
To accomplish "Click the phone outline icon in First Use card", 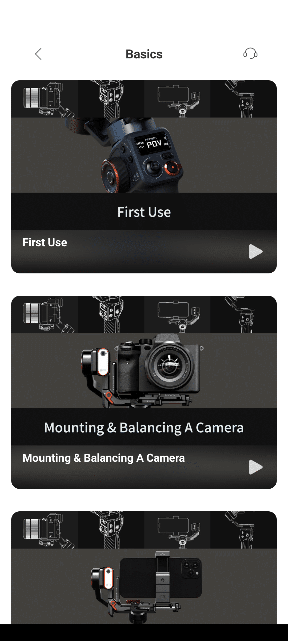I will click(x=177, y=99).
